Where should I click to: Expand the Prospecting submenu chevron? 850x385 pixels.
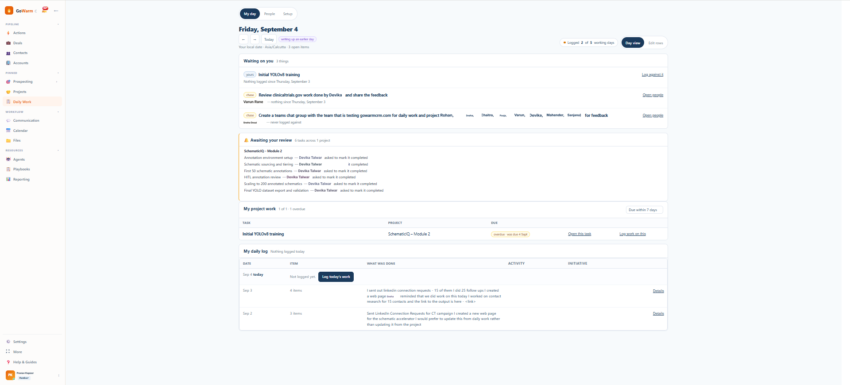pyautogui.click(x=57, y=82)
